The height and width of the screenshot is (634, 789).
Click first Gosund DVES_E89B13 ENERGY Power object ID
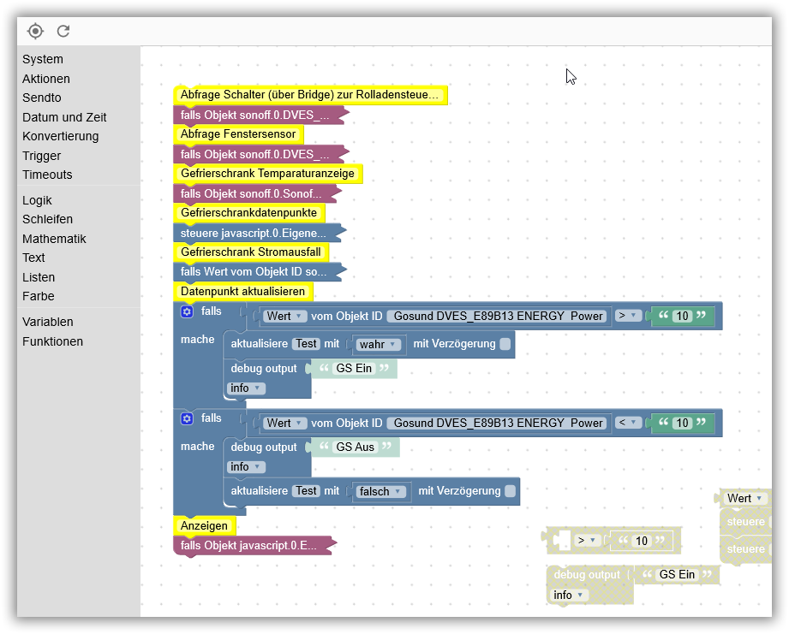pos(498,316)
